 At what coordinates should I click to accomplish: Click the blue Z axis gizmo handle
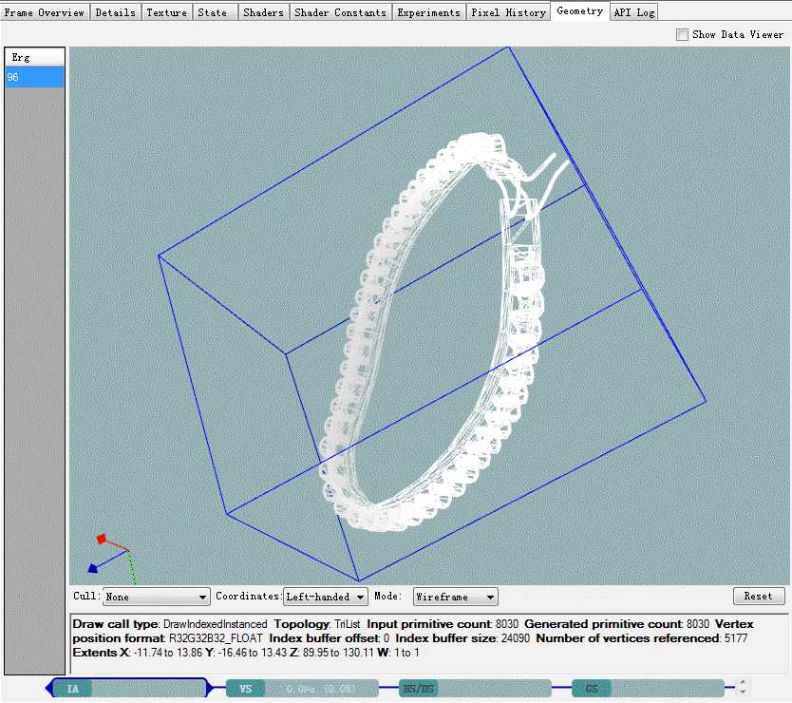[92, 568]
